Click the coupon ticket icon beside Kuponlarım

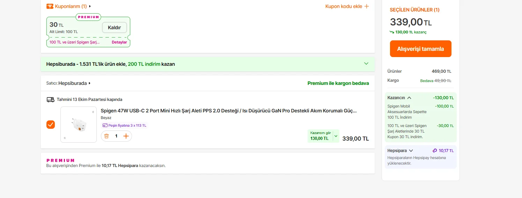click(50, 6)
